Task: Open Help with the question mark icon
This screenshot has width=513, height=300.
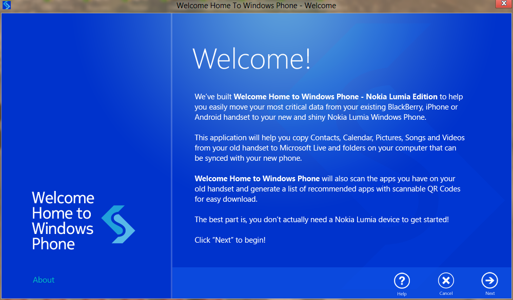Action: [x=402, y=281]
